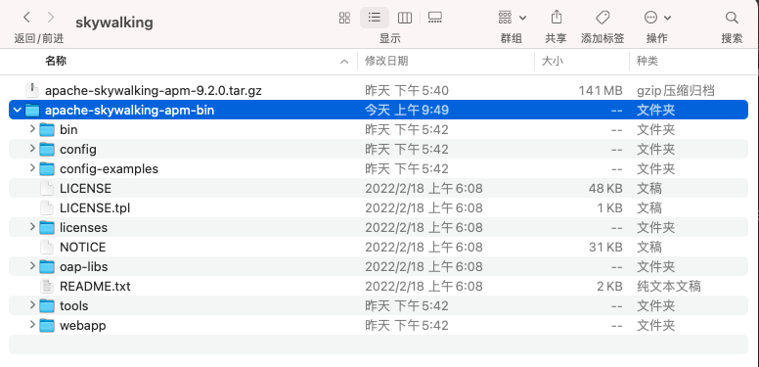Viewport: 759px width, 367px height.
Task: Expand the webapp folder
Action: coord(32,324)
